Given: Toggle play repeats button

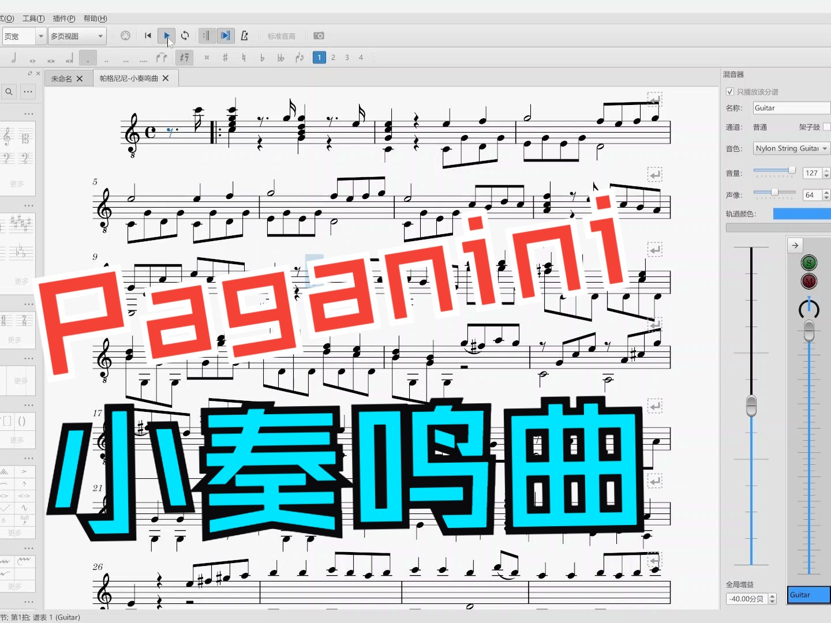Looking at the screenshot, I should point(207,36).
